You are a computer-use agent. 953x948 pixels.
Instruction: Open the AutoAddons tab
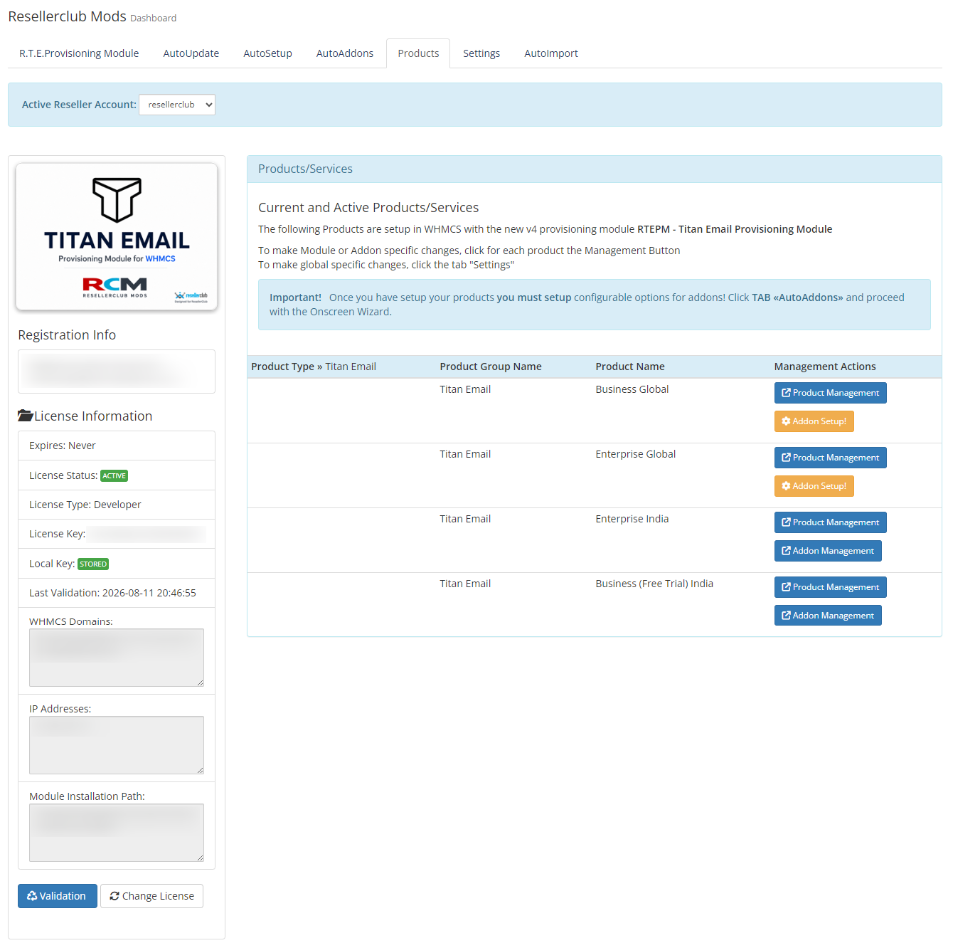tap(345, 53)
